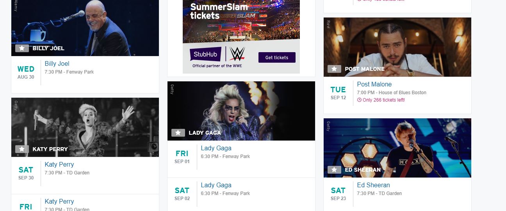Click the Ed Sheeran concert photo
Viewport: 506px width, 211px height.
click(397, 144)
